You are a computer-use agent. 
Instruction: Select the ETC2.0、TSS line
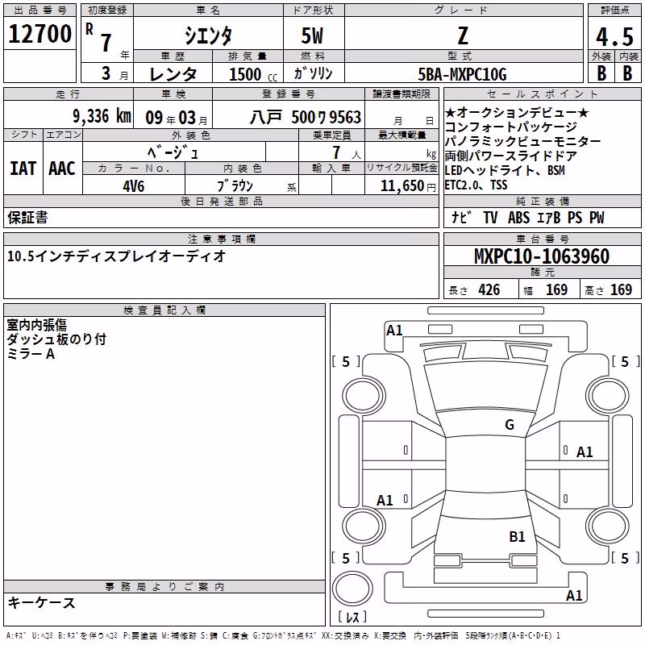point(476,185)
